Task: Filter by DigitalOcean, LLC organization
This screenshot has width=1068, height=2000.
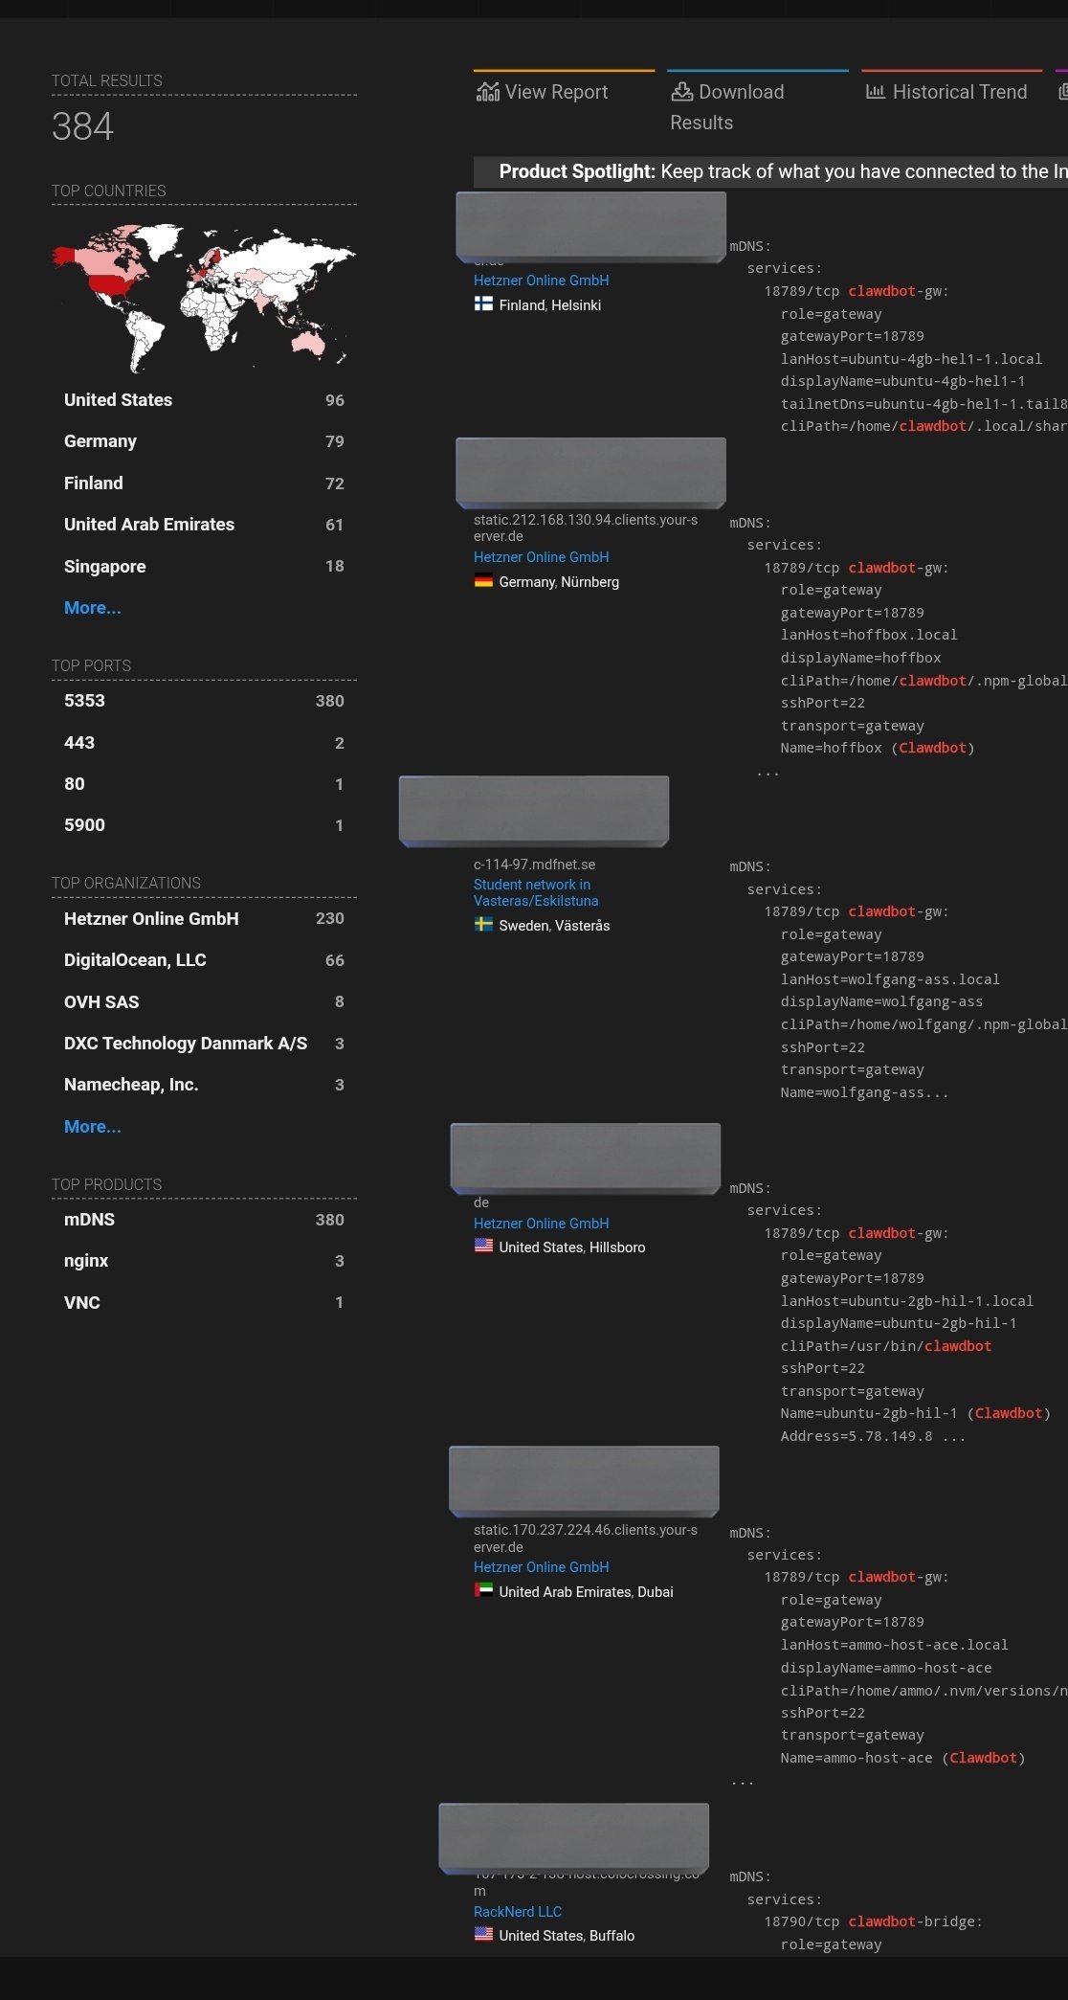Action: 135,960
